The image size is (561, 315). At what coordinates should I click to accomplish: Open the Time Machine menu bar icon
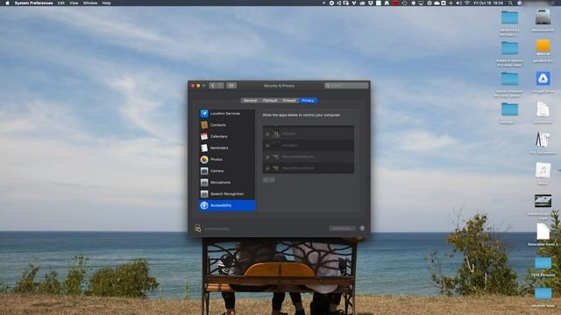coord(405,3)
